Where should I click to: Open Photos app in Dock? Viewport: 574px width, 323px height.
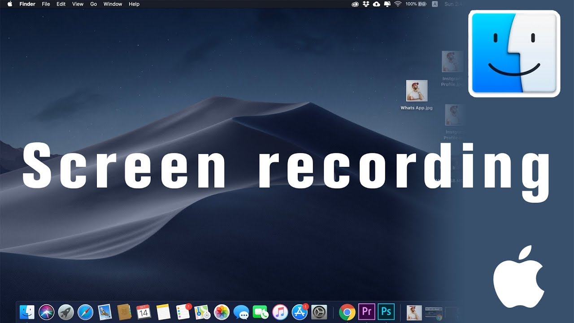tap(222, 311)
